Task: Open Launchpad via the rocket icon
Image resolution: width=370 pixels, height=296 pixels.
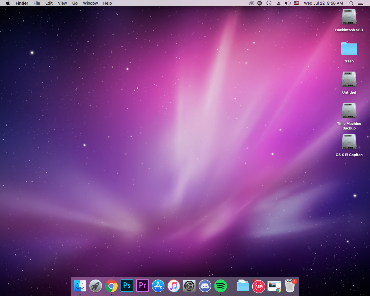Action: tap(96, 286)
